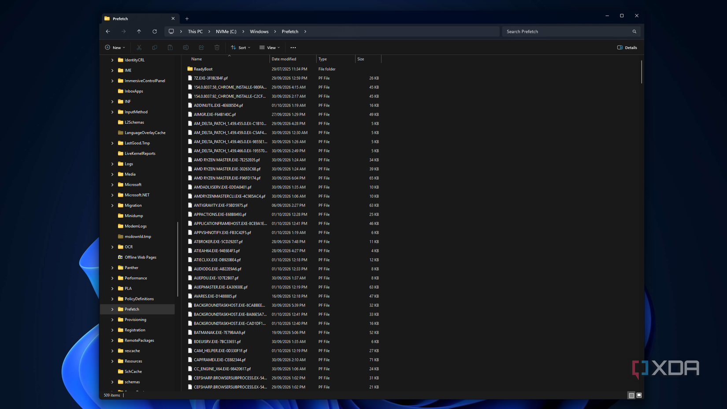Click the Paste clipboard icon
The height and width of the screenshot is (409, 727).
tap(170, 48)
